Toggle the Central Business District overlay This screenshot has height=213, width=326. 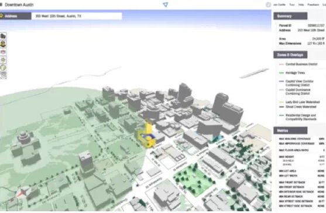[x=301, y=64]
